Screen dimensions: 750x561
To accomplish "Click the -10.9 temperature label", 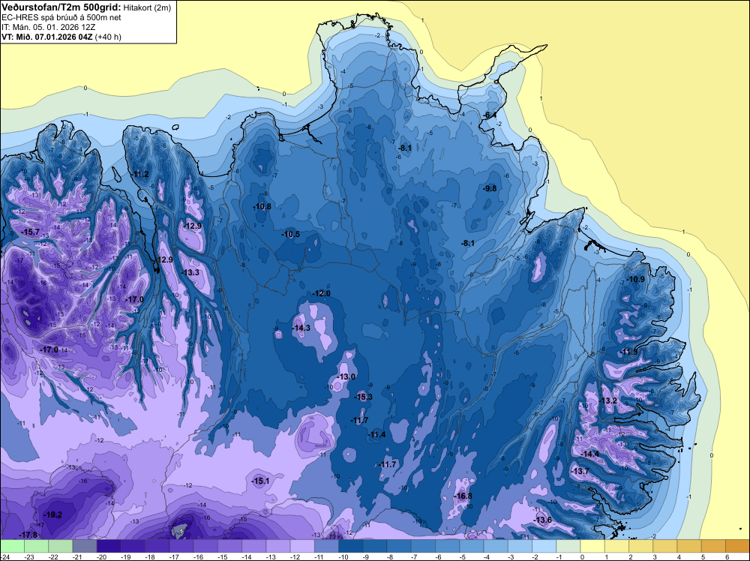I will tap(636, 279).
